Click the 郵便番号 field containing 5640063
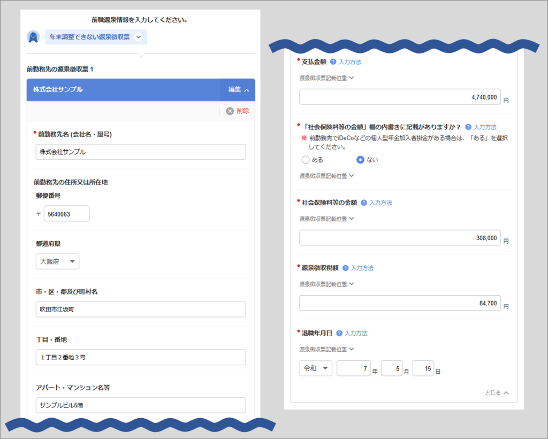The height and width of the screenshot is (439, 548). pyautogui.click(x=66, y=214)
